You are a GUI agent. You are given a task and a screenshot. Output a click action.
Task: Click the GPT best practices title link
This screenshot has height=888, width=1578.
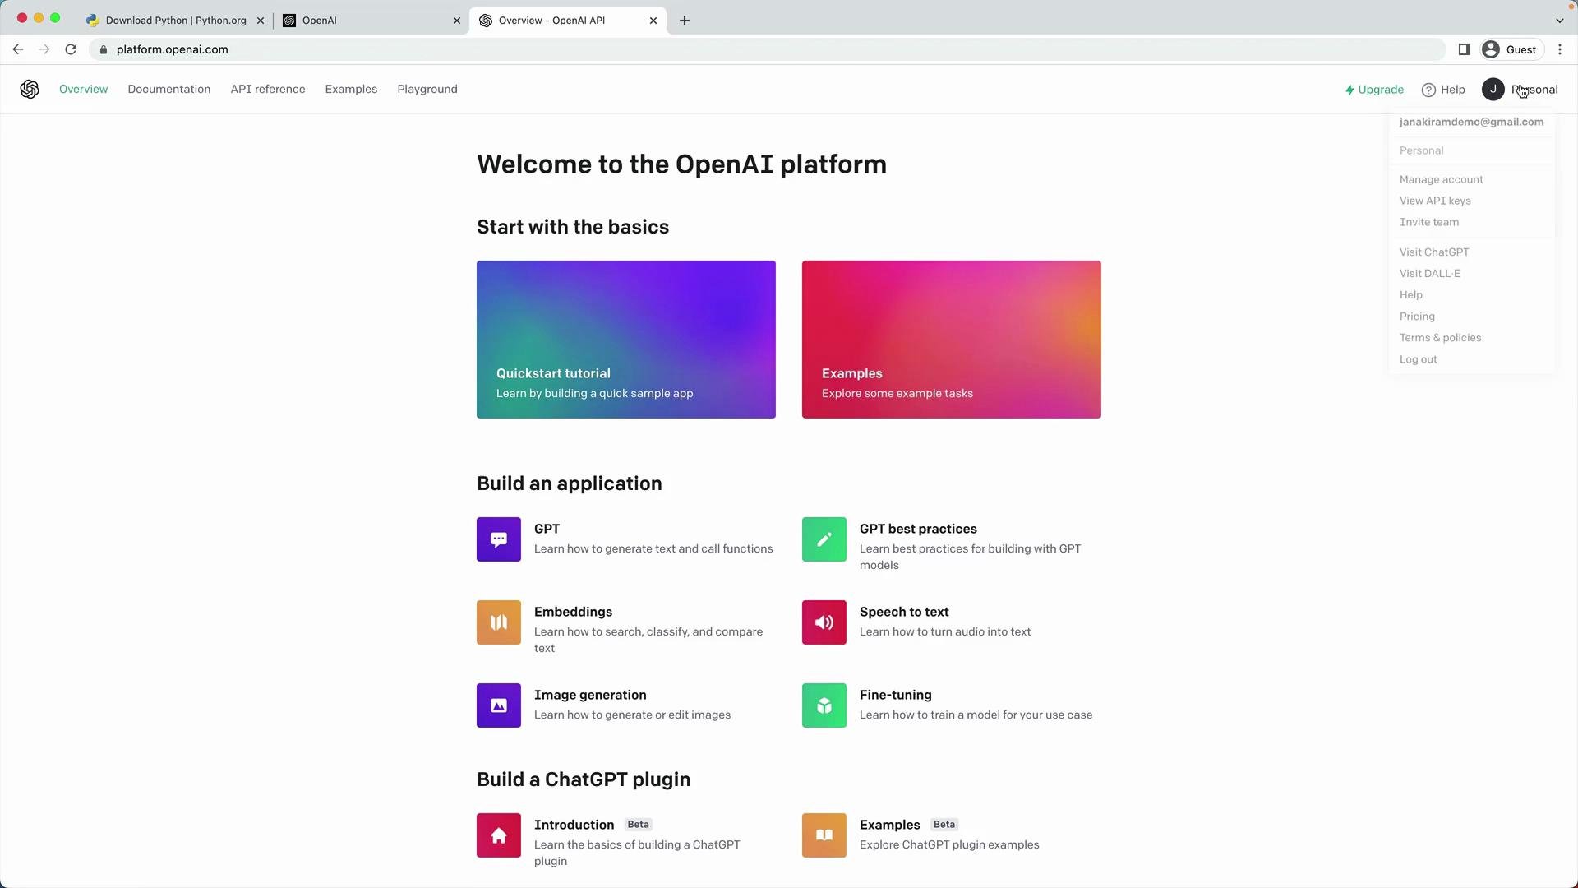[918, 529]
